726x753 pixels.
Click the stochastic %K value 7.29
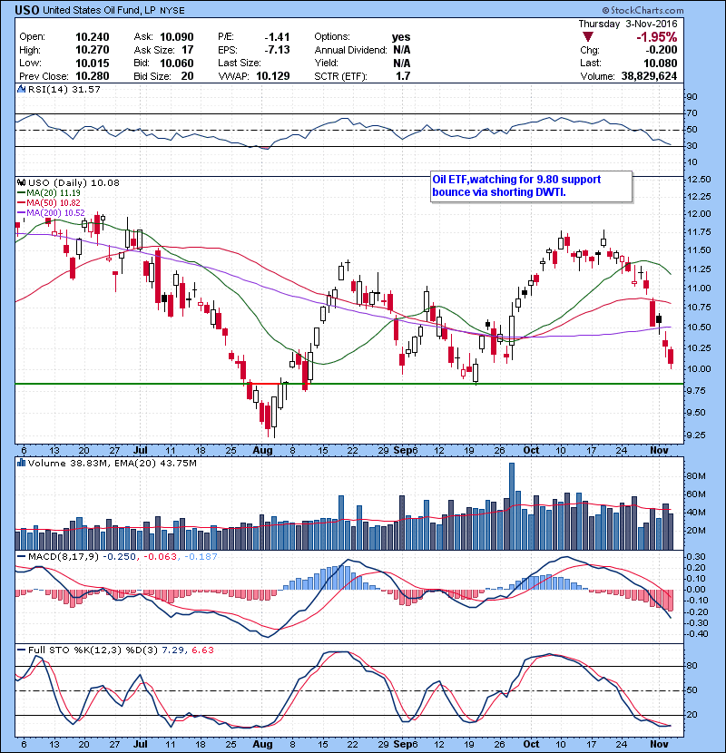coord(172,650)
